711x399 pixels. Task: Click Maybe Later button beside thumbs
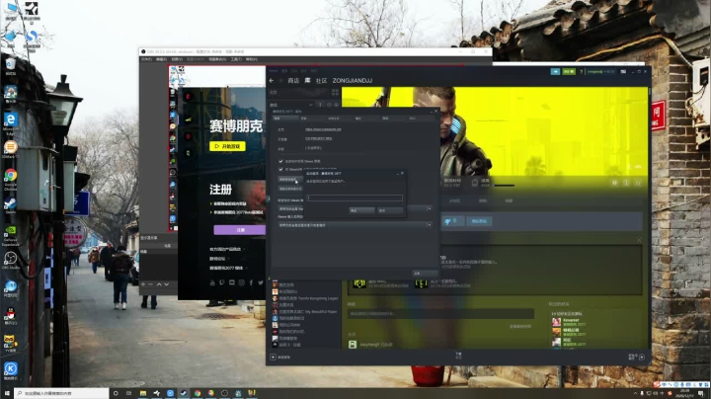[x=479, y=221]
